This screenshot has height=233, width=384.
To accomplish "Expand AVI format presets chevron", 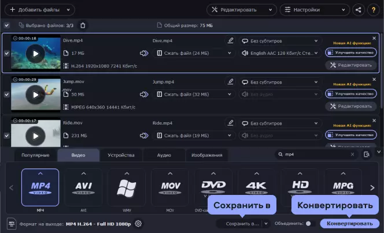I will click(83, 174).
